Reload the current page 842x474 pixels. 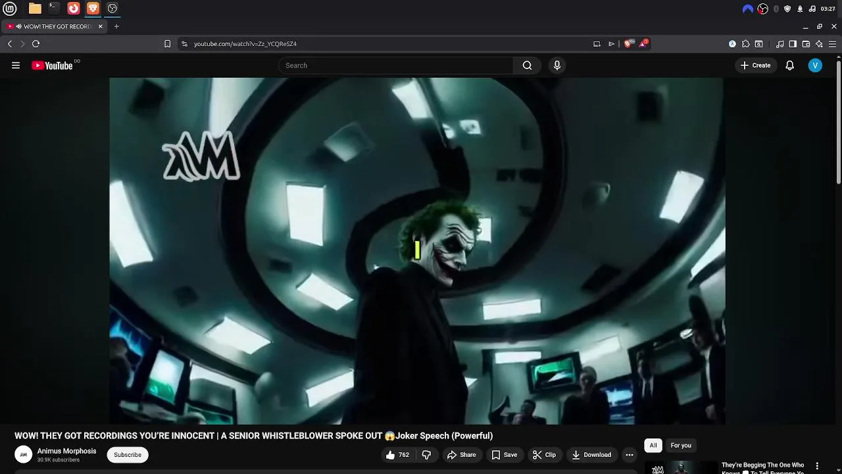(x=36, y=43)
